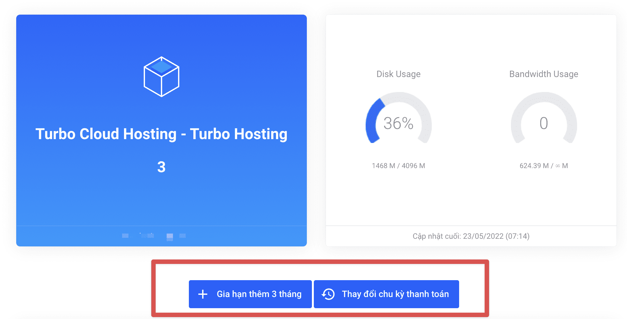Click the infinity symbol in bandwidth limit
The image size is (627, 319).
(x=558, y=166)
